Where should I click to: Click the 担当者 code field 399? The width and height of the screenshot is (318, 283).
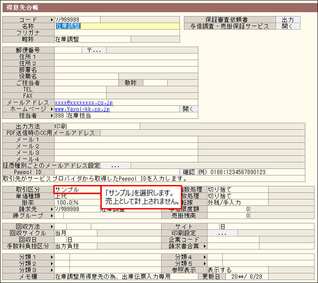click(59, 116)
